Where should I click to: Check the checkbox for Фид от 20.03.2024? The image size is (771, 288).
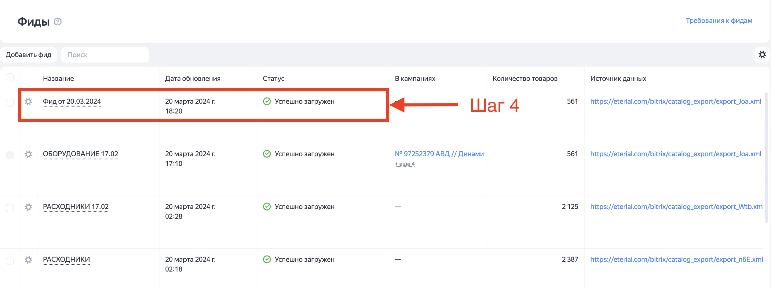click(x=10, y=102)
